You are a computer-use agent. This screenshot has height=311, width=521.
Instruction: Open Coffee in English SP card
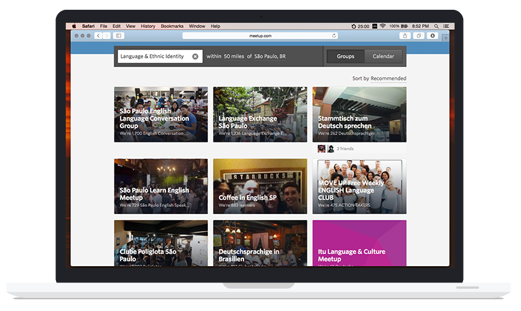click(260, 186)
